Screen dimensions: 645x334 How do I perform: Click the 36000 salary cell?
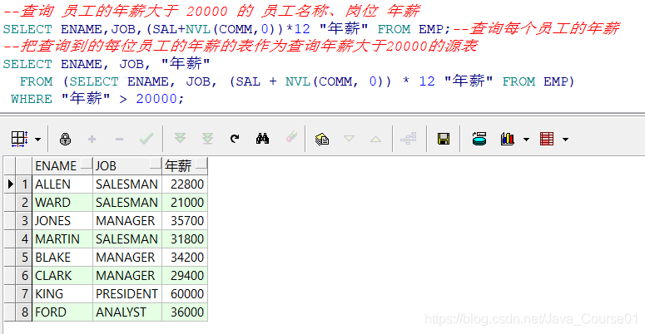(185, 312)
